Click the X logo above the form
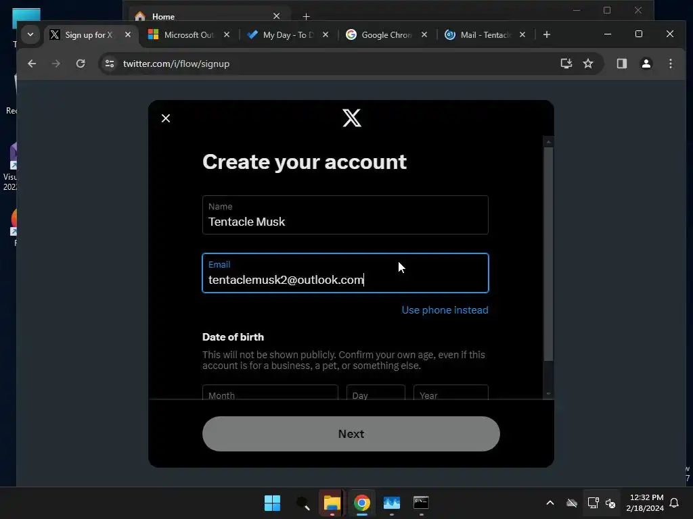 coord(352,118)
